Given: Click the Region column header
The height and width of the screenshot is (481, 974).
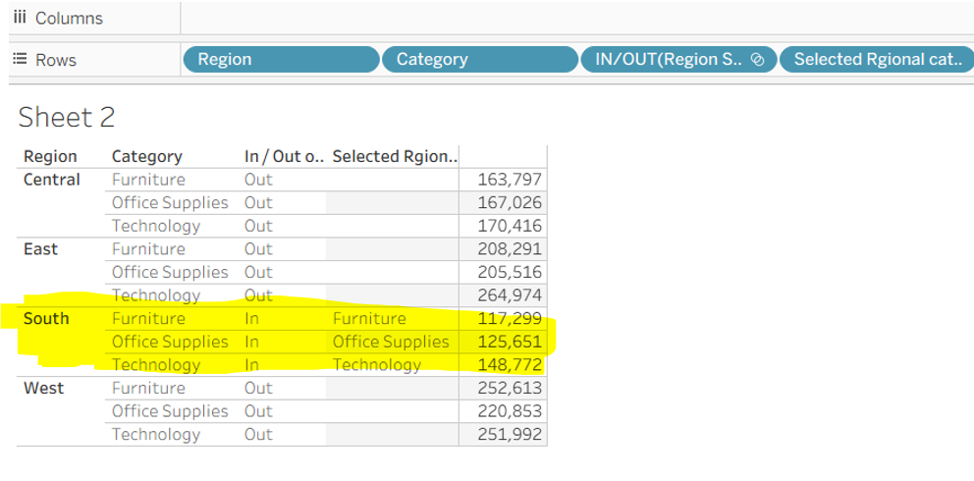Looking at the screenshot, I should coord(50,156).
